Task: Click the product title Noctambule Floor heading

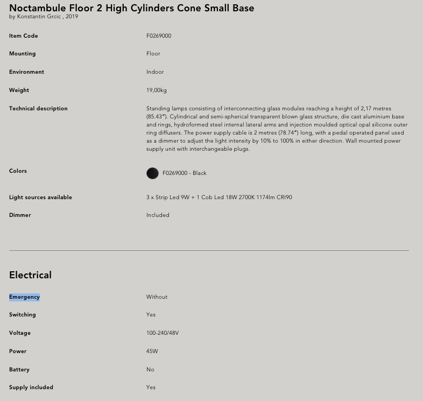Action: pos(132,8)
